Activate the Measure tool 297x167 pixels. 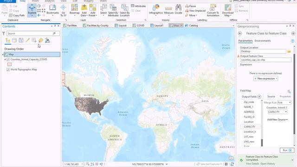[x=168, y=10]
